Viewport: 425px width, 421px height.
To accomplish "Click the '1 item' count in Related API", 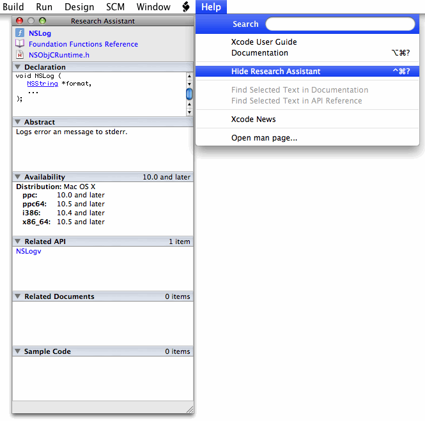I will click(180, 241).
